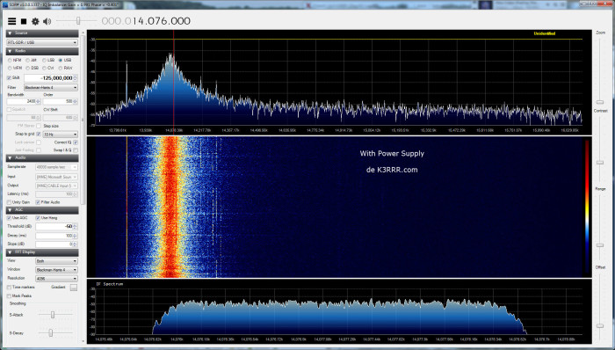This screenshot has width=615, height=350.
Task: Adjust the Offset slider on the right side
Action: 600,325
